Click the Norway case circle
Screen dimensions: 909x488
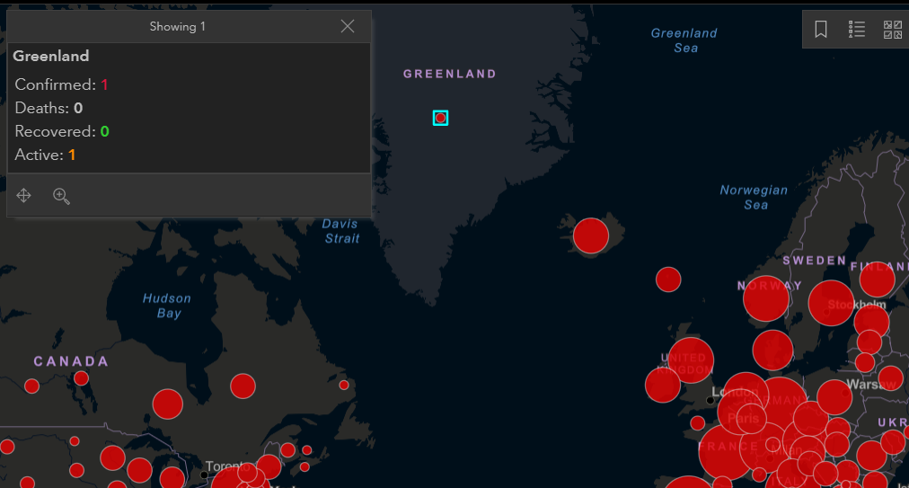point(765,298)
